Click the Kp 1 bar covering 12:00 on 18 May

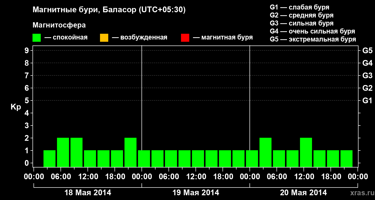coord(90,158)
